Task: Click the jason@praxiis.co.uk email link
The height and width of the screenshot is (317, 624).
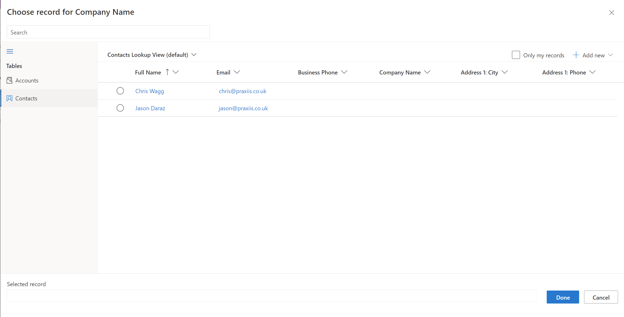Action: [x=243, y=108]
